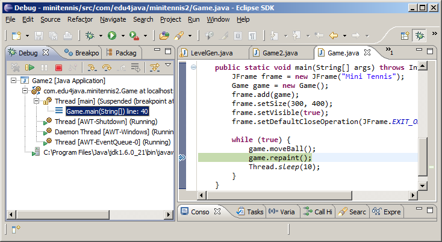
Task: Open the Navigate menu
Action: tap(113, 19)
